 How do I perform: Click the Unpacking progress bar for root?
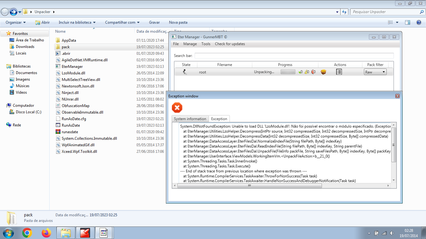pos(288,72)
